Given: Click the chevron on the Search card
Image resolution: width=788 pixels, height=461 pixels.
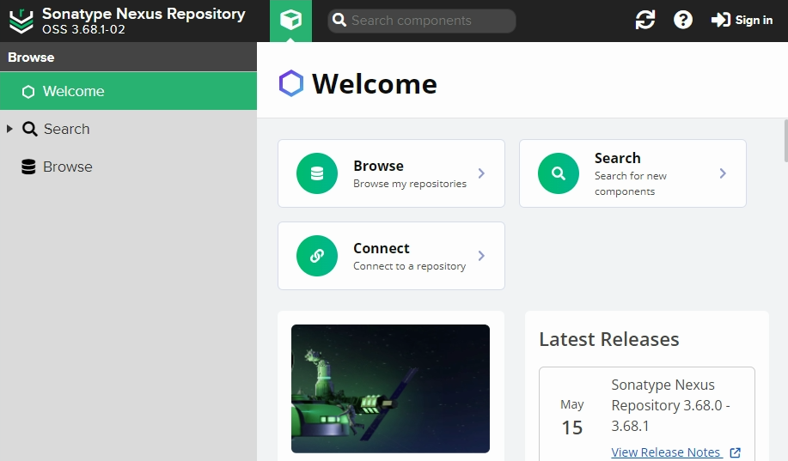Looking at the screenshot, I should [x=723, y=173].
